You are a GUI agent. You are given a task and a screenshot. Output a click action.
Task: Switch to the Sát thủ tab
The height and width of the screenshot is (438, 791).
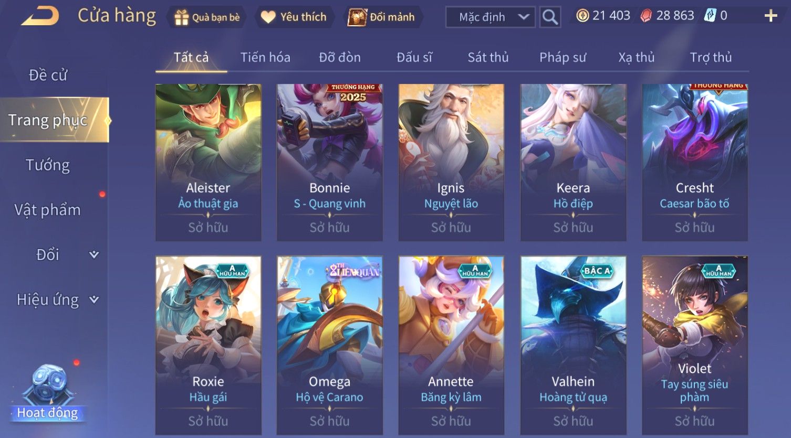[x=488, y=57]
